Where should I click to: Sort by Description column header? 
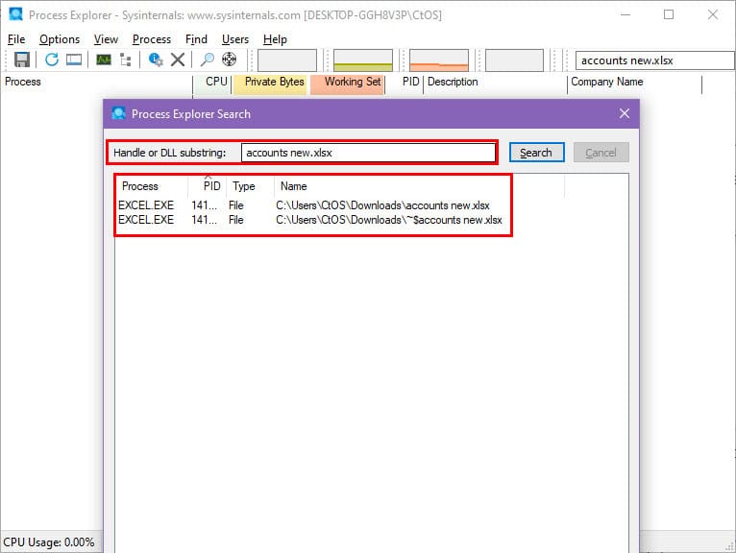click(495, 82)
